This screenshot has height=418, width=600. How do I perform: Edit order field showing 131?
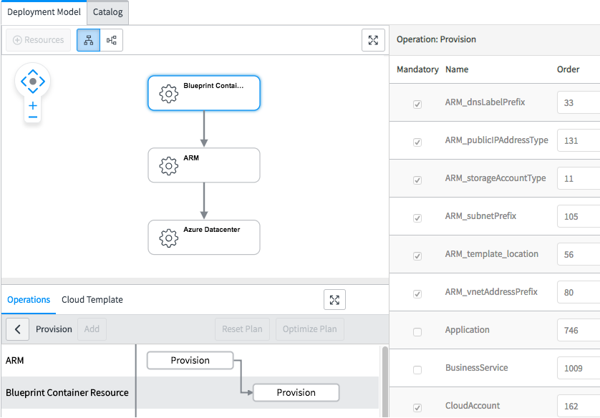[579, 140]
